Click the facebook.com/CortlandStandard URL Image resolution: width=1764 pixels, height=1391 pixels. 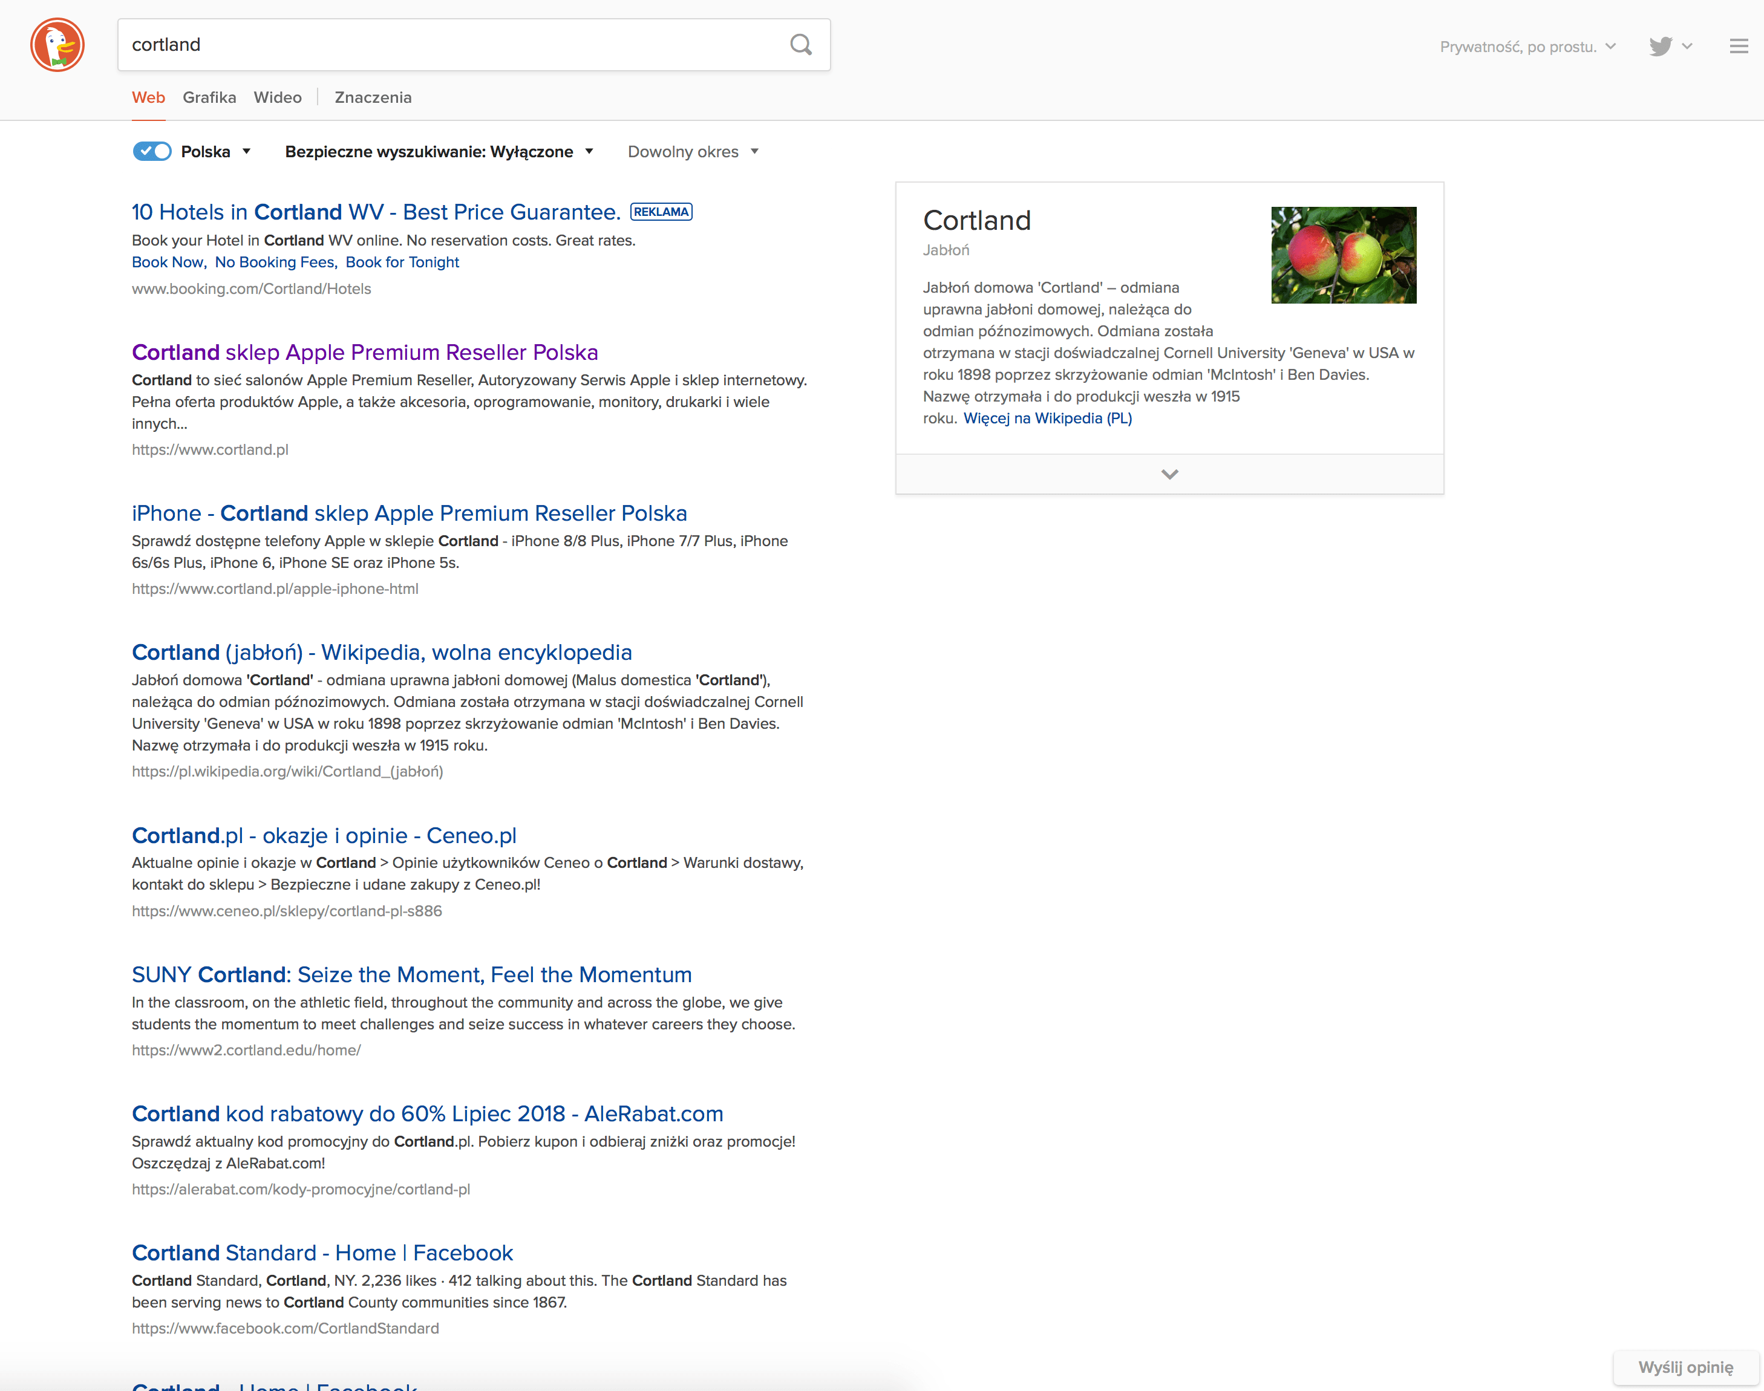(x=285, y=1329)
